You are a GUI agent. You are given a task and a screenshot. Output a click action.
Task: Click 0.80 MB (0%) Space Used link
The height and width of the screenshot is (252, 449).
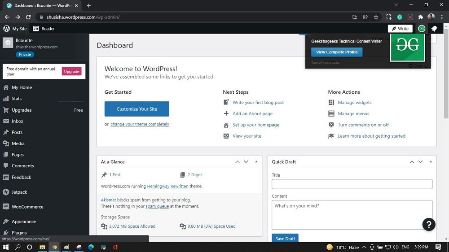(211, 226)
